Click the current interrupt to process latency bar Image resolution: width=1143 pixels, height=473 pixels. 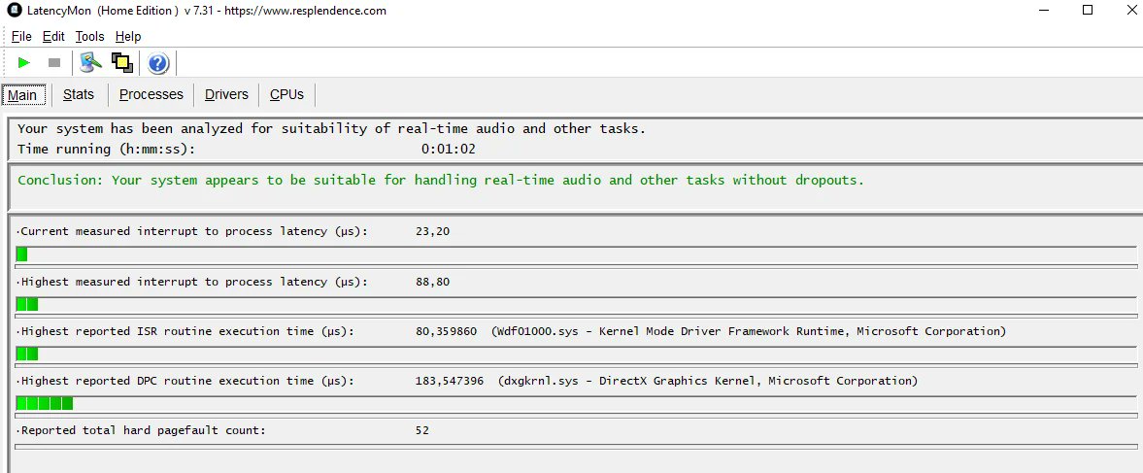pos(576,254)
